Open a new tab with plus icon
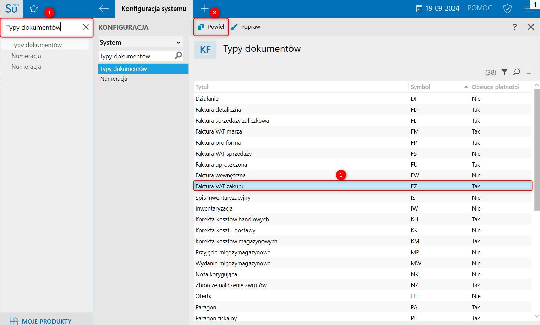 pos(205,9)
